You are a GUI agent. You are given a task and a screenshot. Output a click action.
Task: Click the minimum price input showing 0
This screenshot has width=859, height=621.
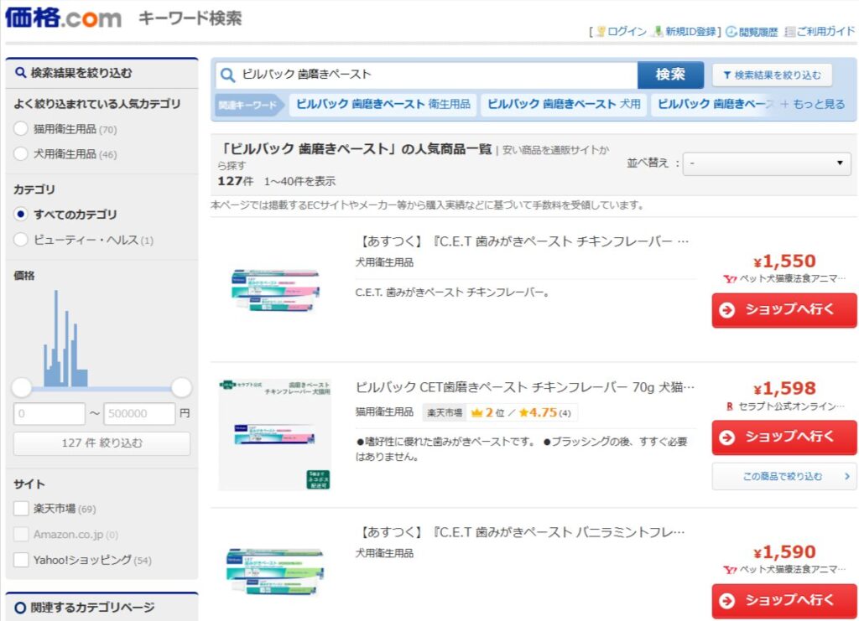coord(49,414)
